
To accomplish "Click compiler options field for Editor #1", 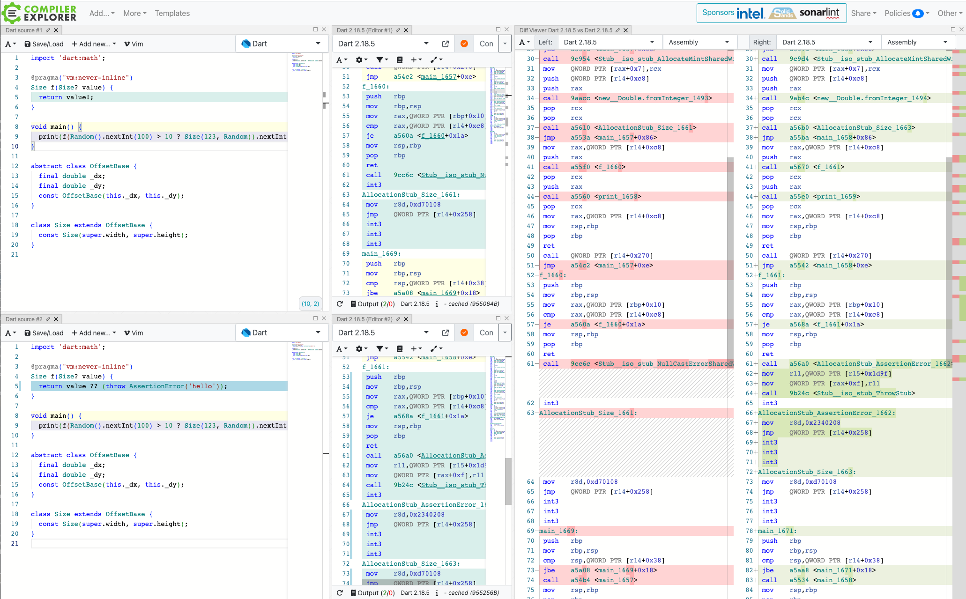I will click(x=486, y=44).
